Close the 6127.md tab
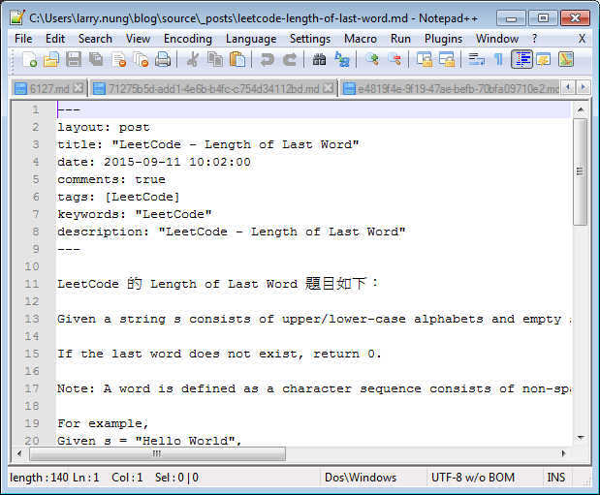 (79, 88)
